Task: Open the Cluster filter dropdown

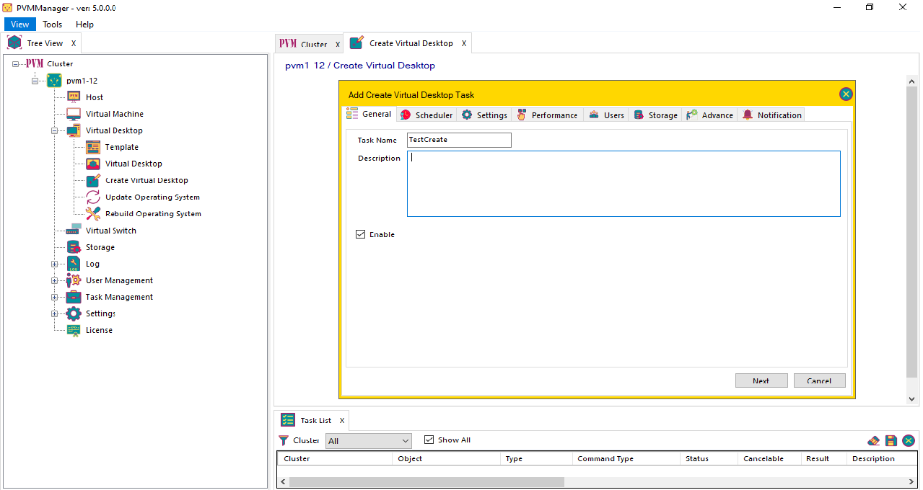Action: coord(369,441)
